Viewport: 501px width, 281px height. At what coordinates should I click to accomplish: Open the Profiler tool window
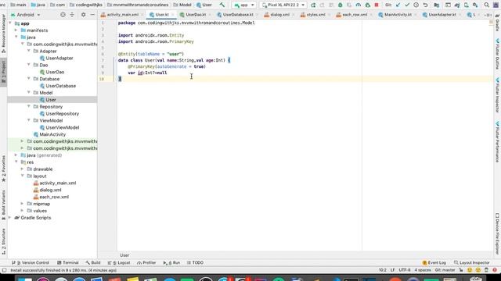(x=146, y=263)
